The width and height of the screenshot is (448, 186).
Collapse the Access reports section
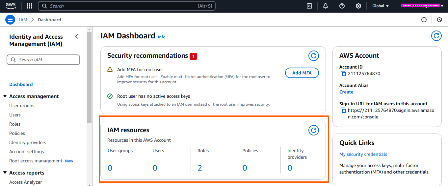click(x=5, y=173)
